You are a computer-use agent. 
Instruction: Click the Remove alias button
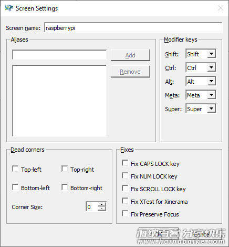pos(130,71)
